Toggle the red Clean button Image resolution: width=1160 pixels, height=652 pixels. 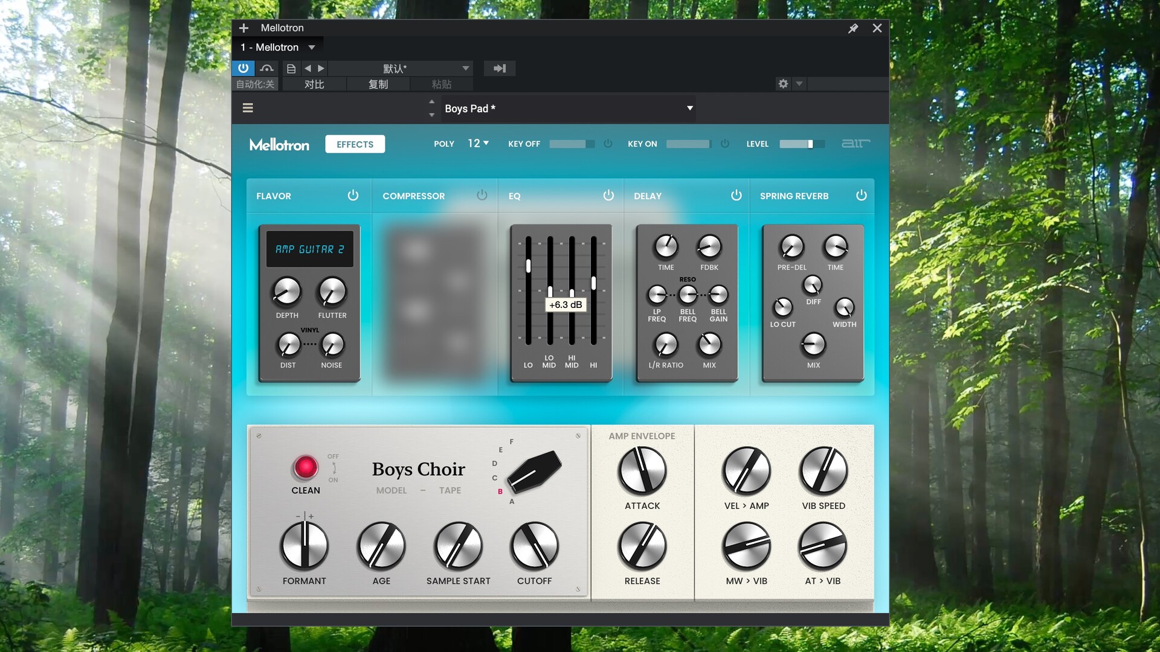305,467
